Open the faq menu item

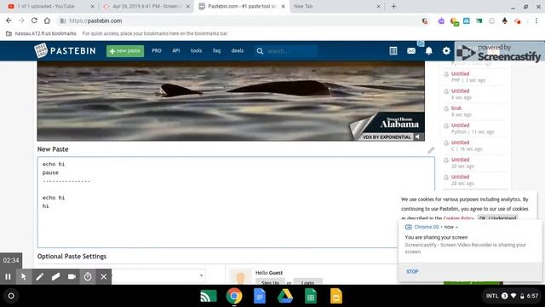tap(216, 51)
